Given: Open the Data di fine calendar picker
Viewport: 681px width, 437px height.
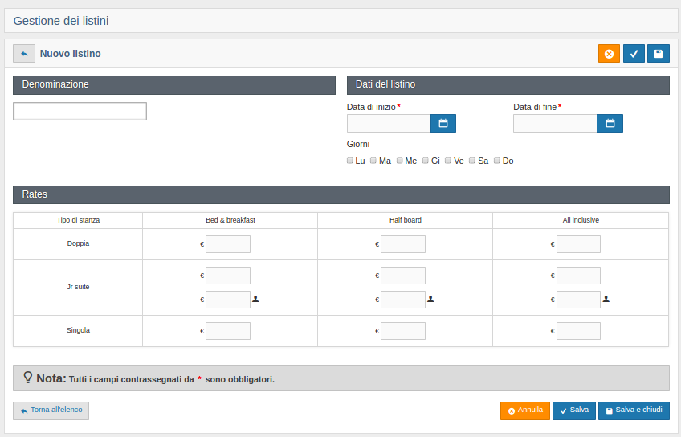Looking at the screenshot, I should tap(610, 123).
